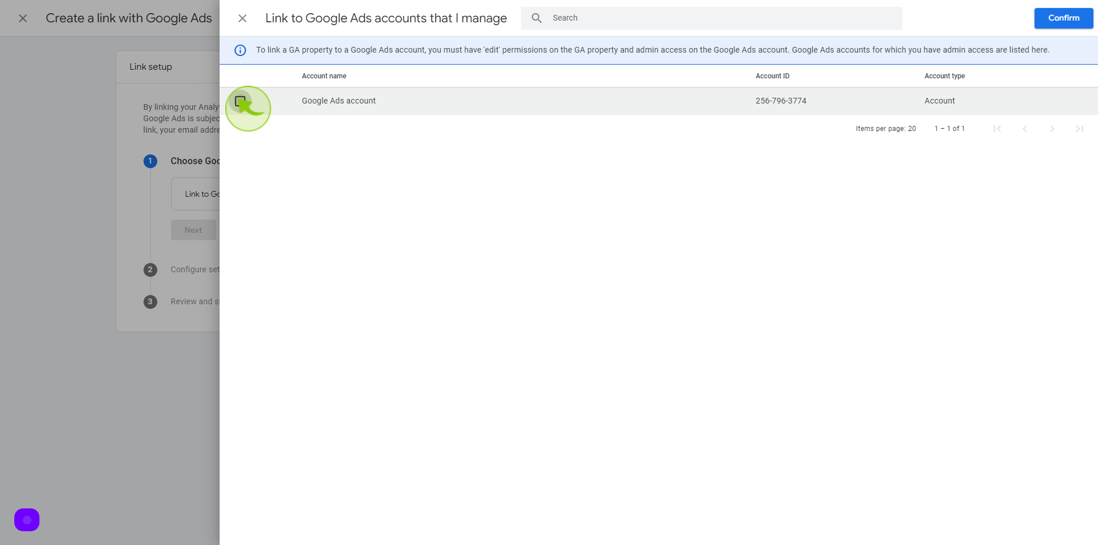This screenshot has height=545, width=1098.
Task: Click account ID 256-796-3774
Action: coord(781,101)
